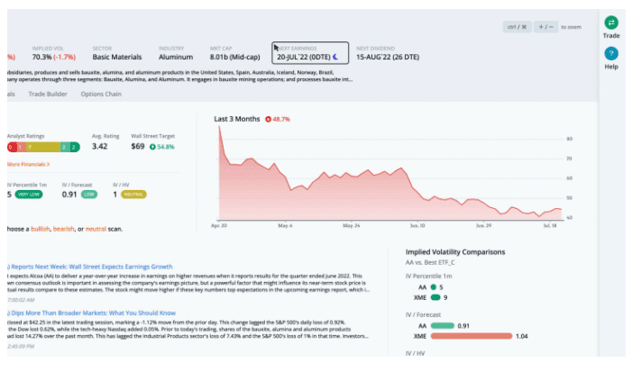Click the green up icon beside 54.8%
The height and width of the screenshot is (372, 632).
153,146
